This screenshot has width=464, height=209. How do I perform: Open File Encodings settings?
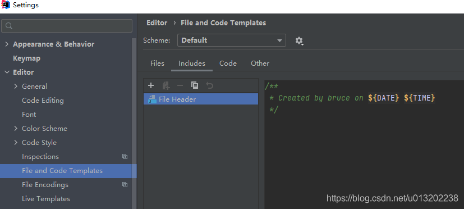(45, 185)
